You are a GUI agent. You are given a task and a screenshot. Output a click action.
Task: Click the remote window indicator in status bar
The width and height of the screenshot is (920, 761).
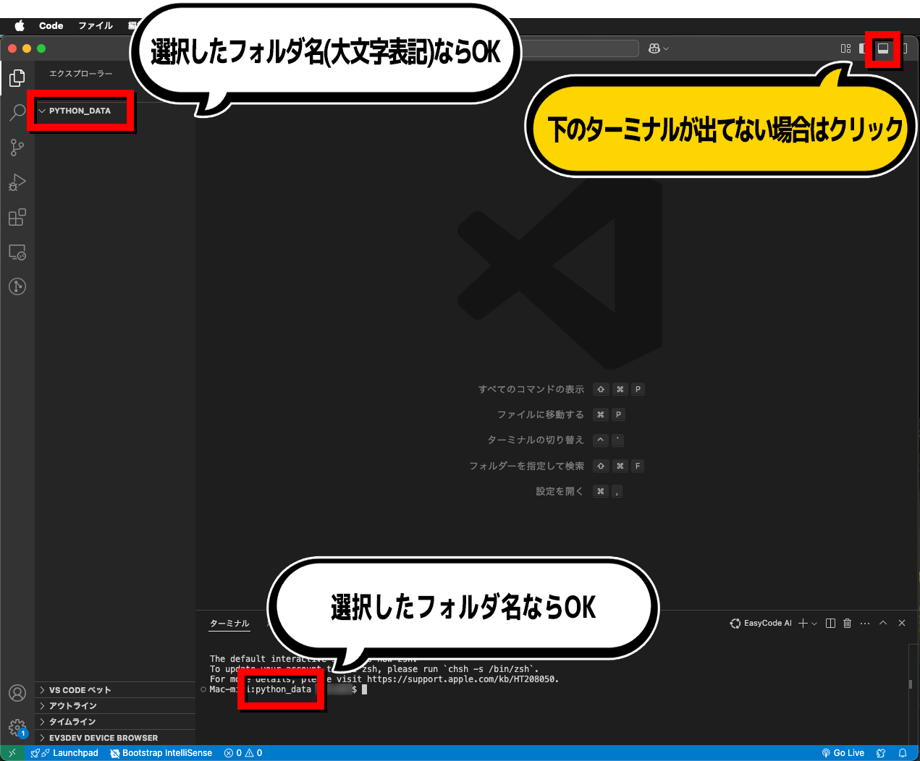[x=12, y=753]
